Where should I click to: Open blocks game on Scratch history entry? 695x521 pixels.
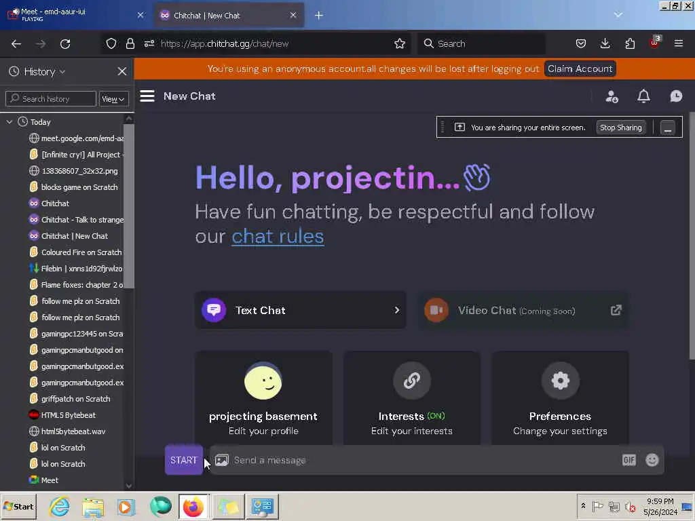point(73,187)
